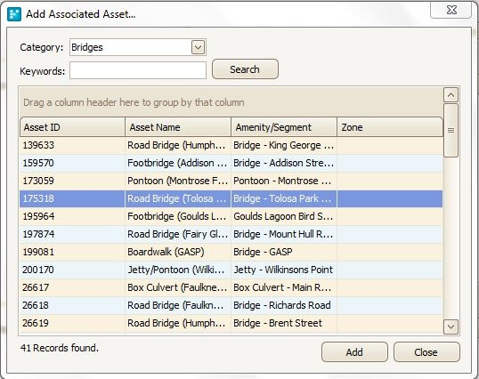Click the Zone column header
This screenshot has height=379, width=479.
(390, 127)
